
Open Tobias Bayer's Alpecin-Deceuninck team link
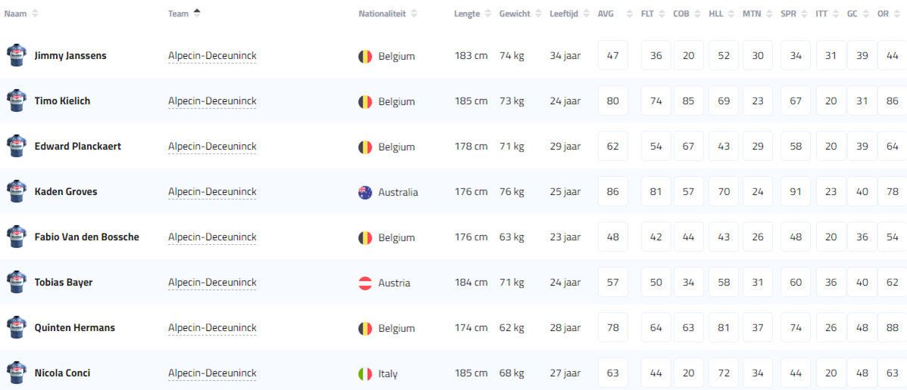click(x=212, y=283)
